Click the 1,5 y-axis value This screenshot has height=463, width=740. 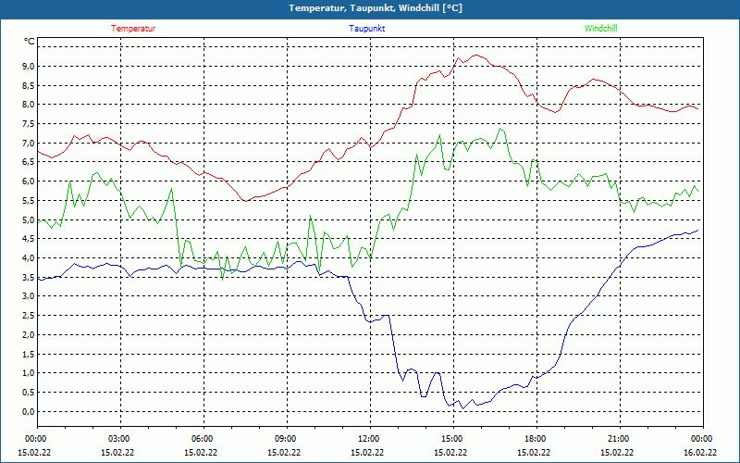tap(29, 354)
